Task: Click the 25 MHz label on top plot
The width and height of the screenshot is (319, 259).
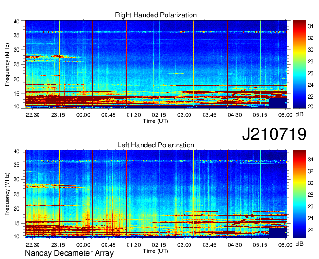Action: tap(16, 64)
